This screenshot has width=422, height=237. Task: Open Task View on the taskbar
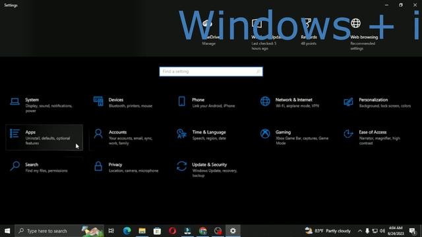click(111, 231)
